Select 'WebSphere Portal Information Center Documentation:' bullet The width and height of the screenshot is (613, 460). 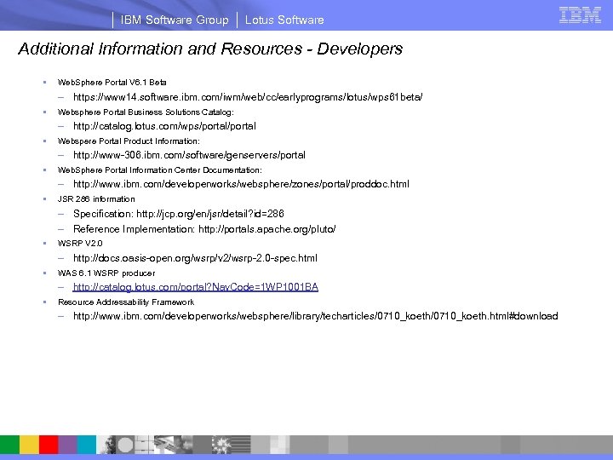point(160,170)
